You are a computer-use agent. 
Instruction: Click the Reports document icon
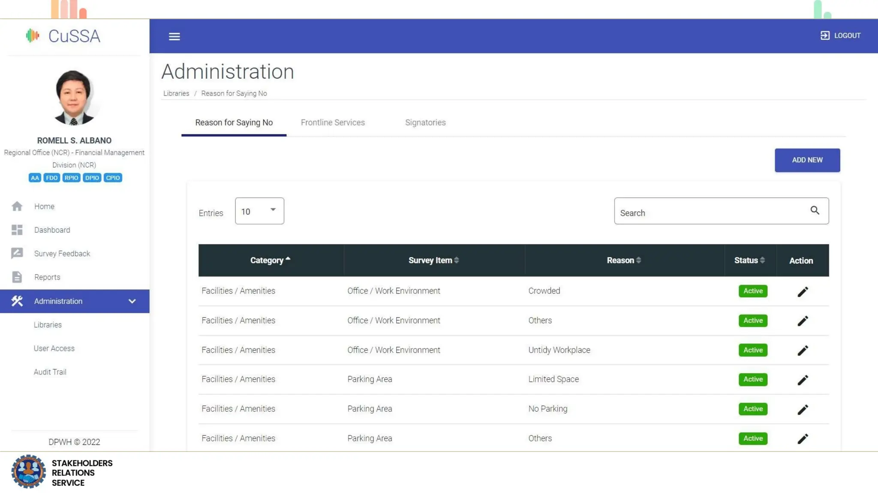pyautogui.click(x=17, y=277)
